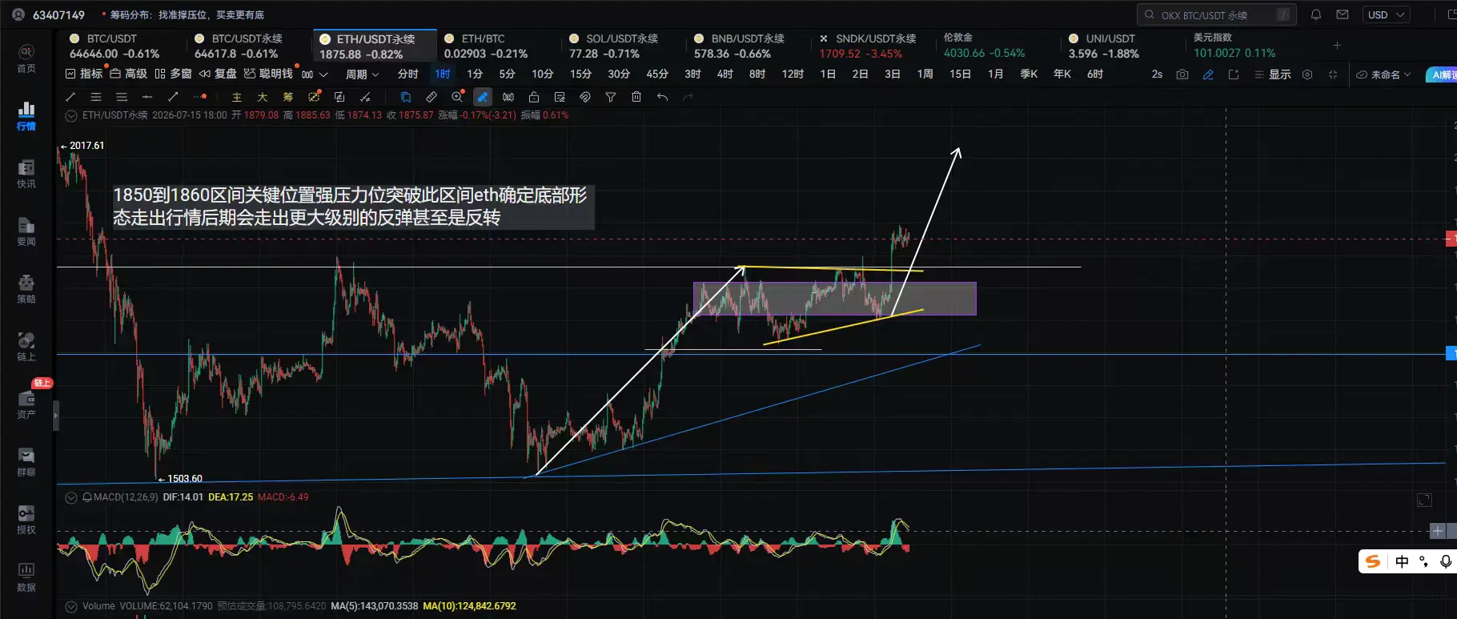
Task: Open the 资产 assets sidebar icon
Action: point(26,404)
